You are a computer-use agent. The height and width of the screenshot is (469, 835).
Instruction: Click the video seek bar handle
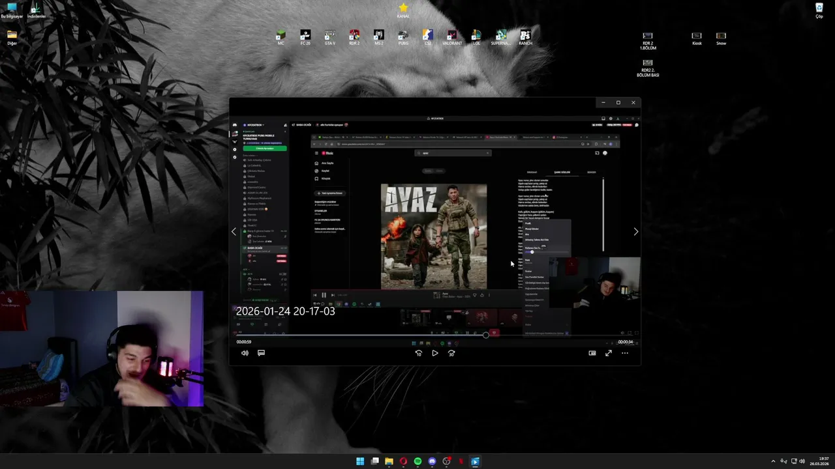coord(485,335)
